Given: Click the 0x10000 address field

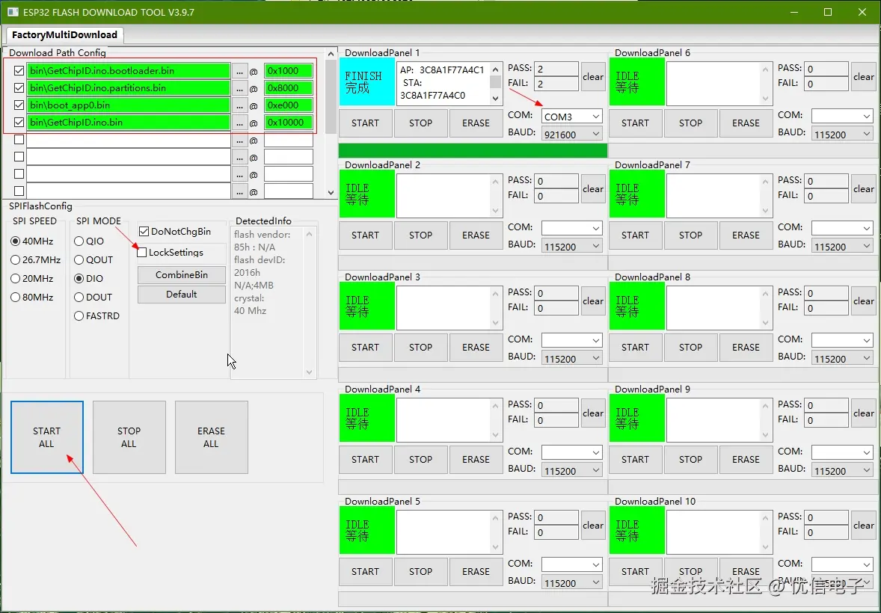Looking at the screenshot, I should (x=288, y=123).
